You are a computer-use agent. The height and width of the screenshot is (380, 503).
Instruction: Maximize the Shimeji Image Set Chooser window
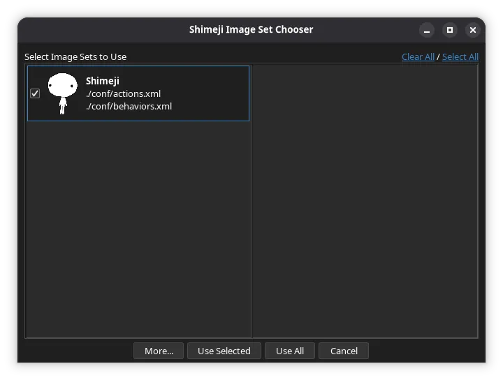450,30
